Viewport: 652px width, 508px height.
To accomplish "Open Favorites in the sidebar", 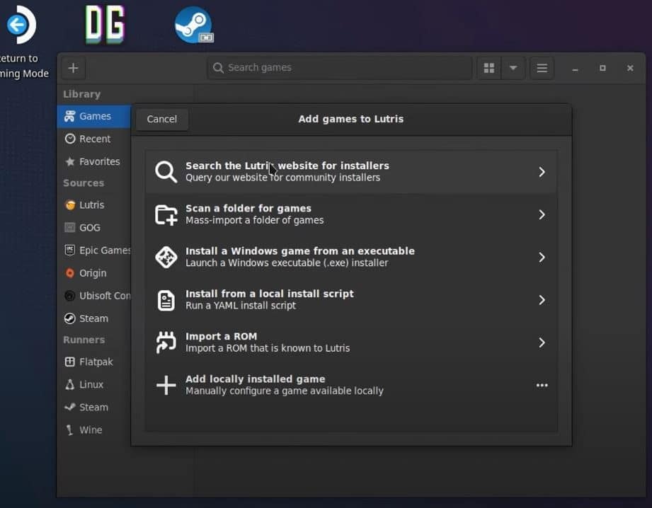I will click(94, 162).
